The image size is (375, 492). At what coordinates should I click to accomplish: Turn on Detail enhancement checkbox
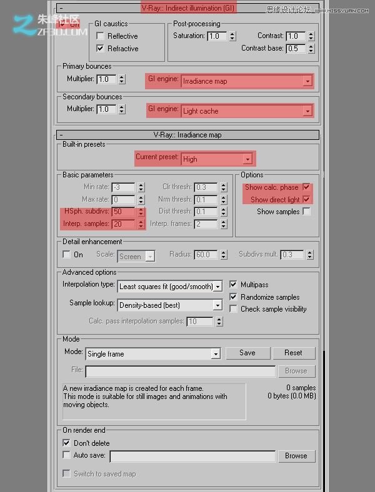(x=67, y=254)
